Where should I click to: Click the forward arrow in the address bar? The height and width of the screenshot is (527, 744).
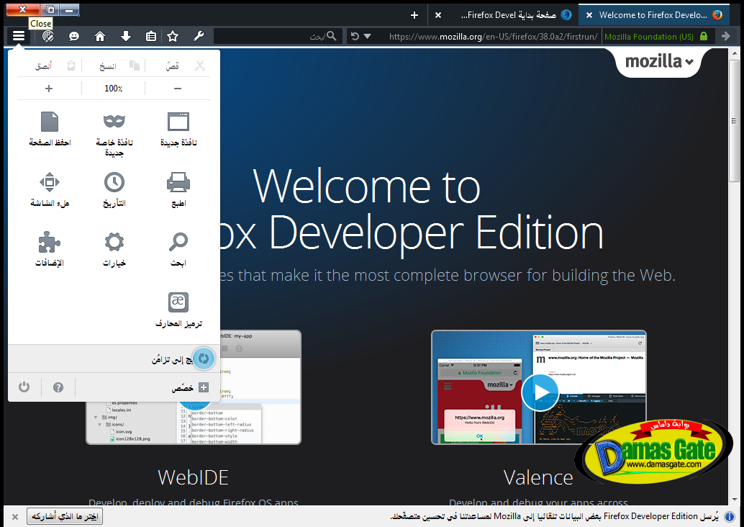pyautogui.click(x=725, y=36)
